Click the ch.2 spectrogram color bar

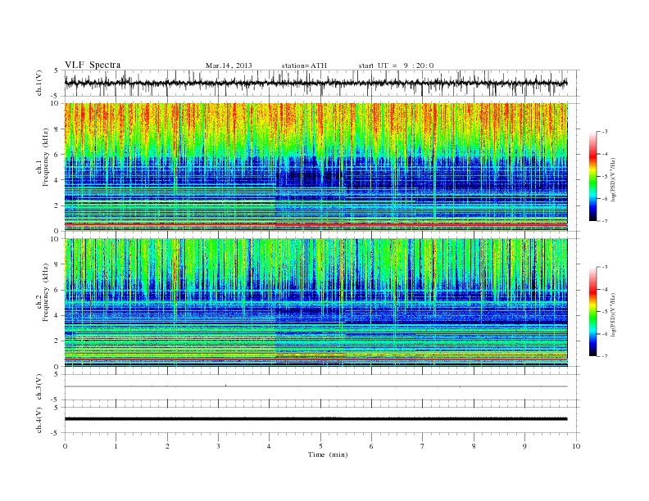pos(592,311)
